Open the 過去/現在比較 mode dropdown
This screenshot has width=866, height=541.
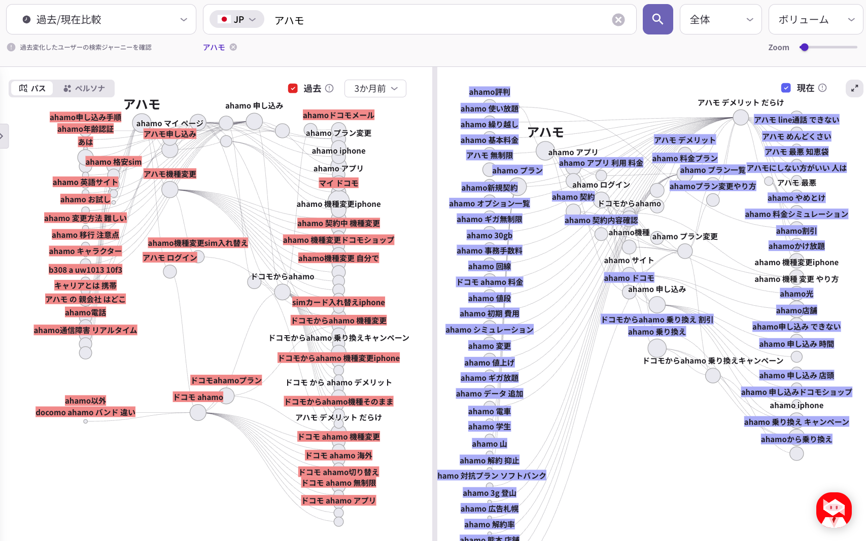[101, 19]
